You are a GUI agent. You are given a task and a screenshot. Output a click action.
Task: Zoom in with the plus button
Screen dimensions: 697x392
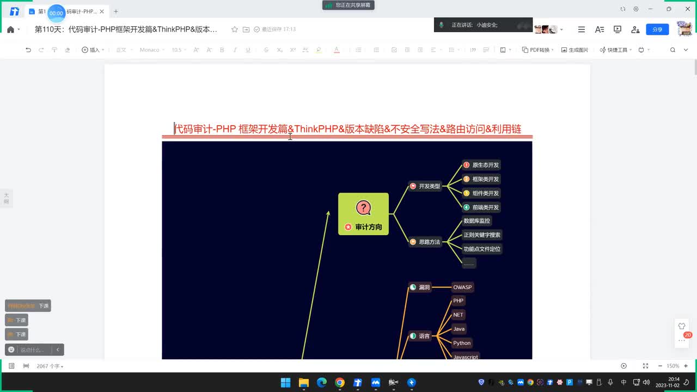[x=686, y=366]
